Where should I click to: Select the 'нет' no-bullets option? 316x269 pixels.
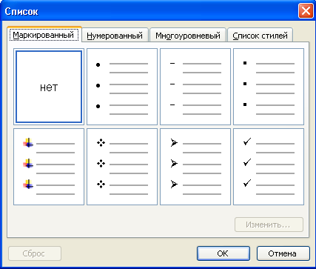(x=49, y=87)
